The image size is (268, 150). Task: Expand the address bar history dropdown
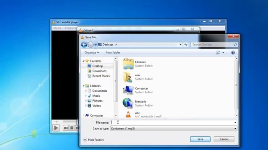point(180,45)
